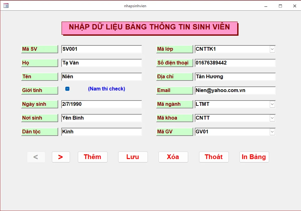The width and height of the screenshot is (301, 211).
Task: Click the previous record < button
Action: pos(36,157)
